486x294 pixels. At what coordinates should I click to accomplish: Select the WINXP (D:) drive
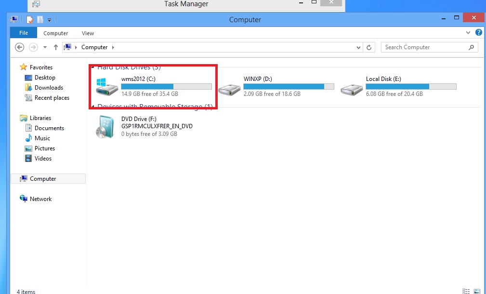pyautogui.click(x=276, y=87)
